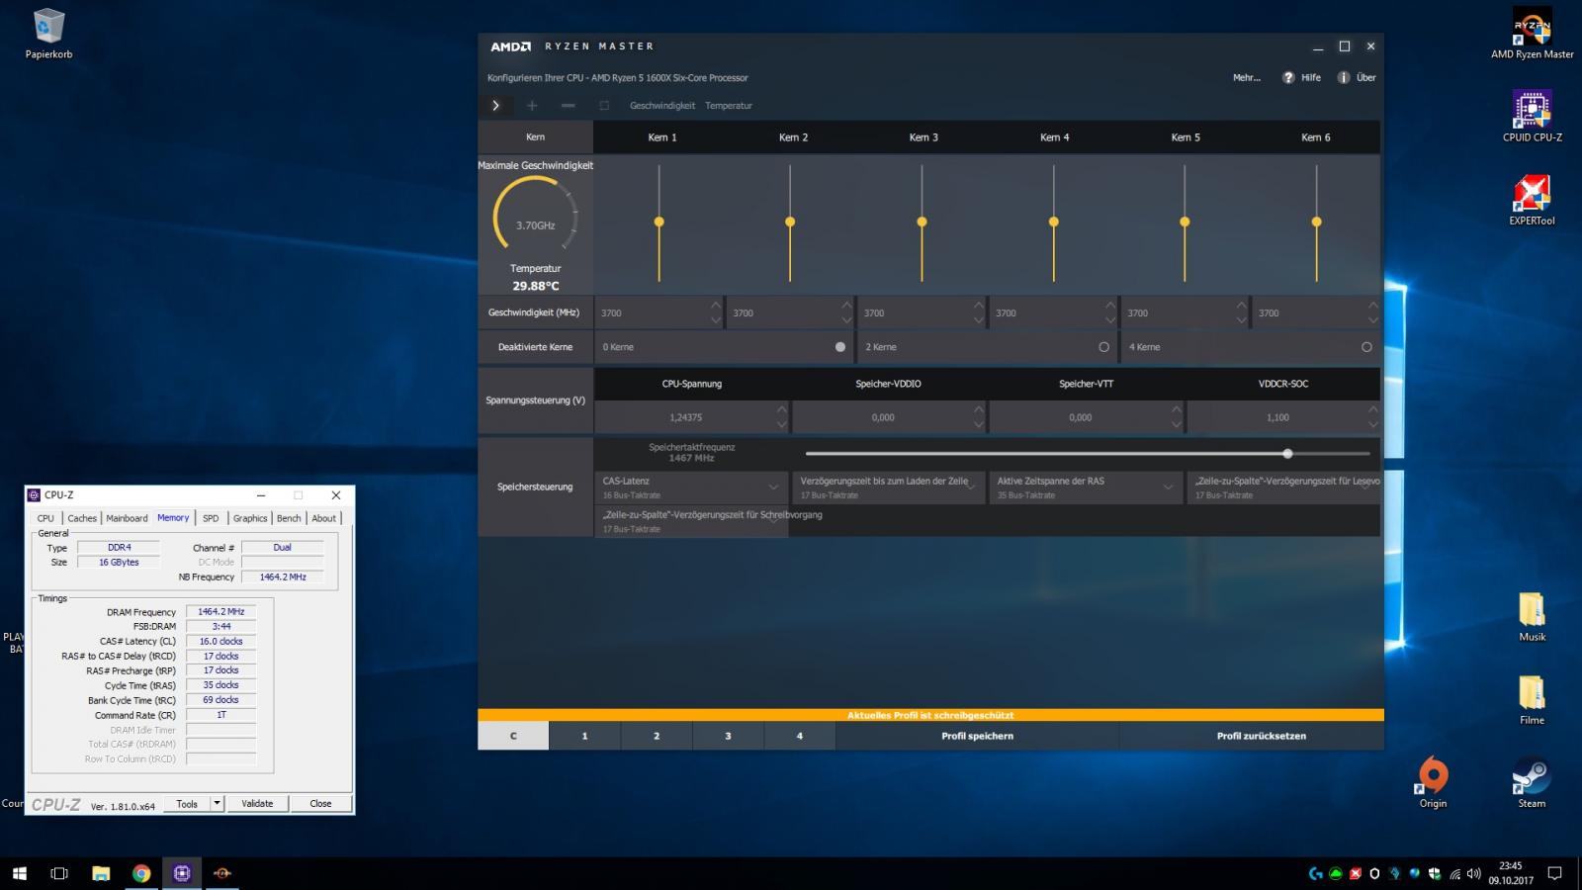This screenshot has width=1582, height=890.
Task: Open the Mehr... menu in Ryzen Master
Action: 1247,77
